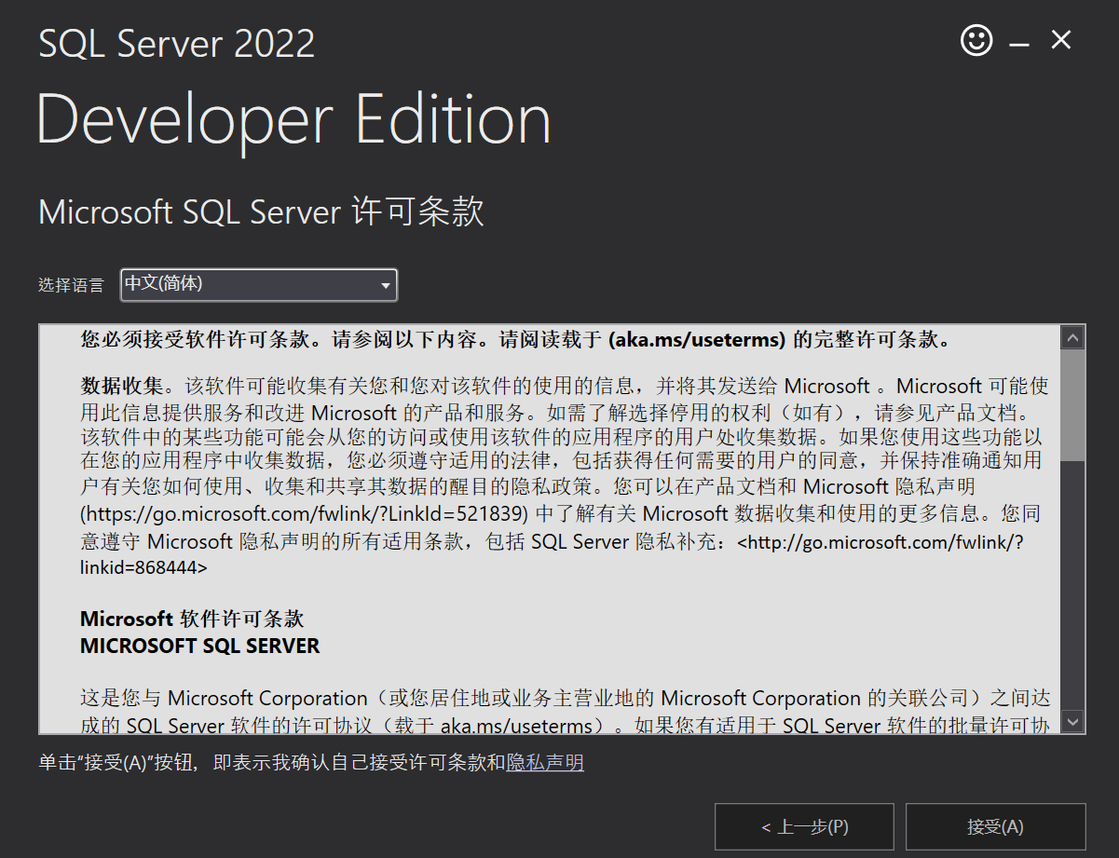Close the SQL Server 2022 installer
Viewport: 1119px width, 858px height.
click(1061, 40)
